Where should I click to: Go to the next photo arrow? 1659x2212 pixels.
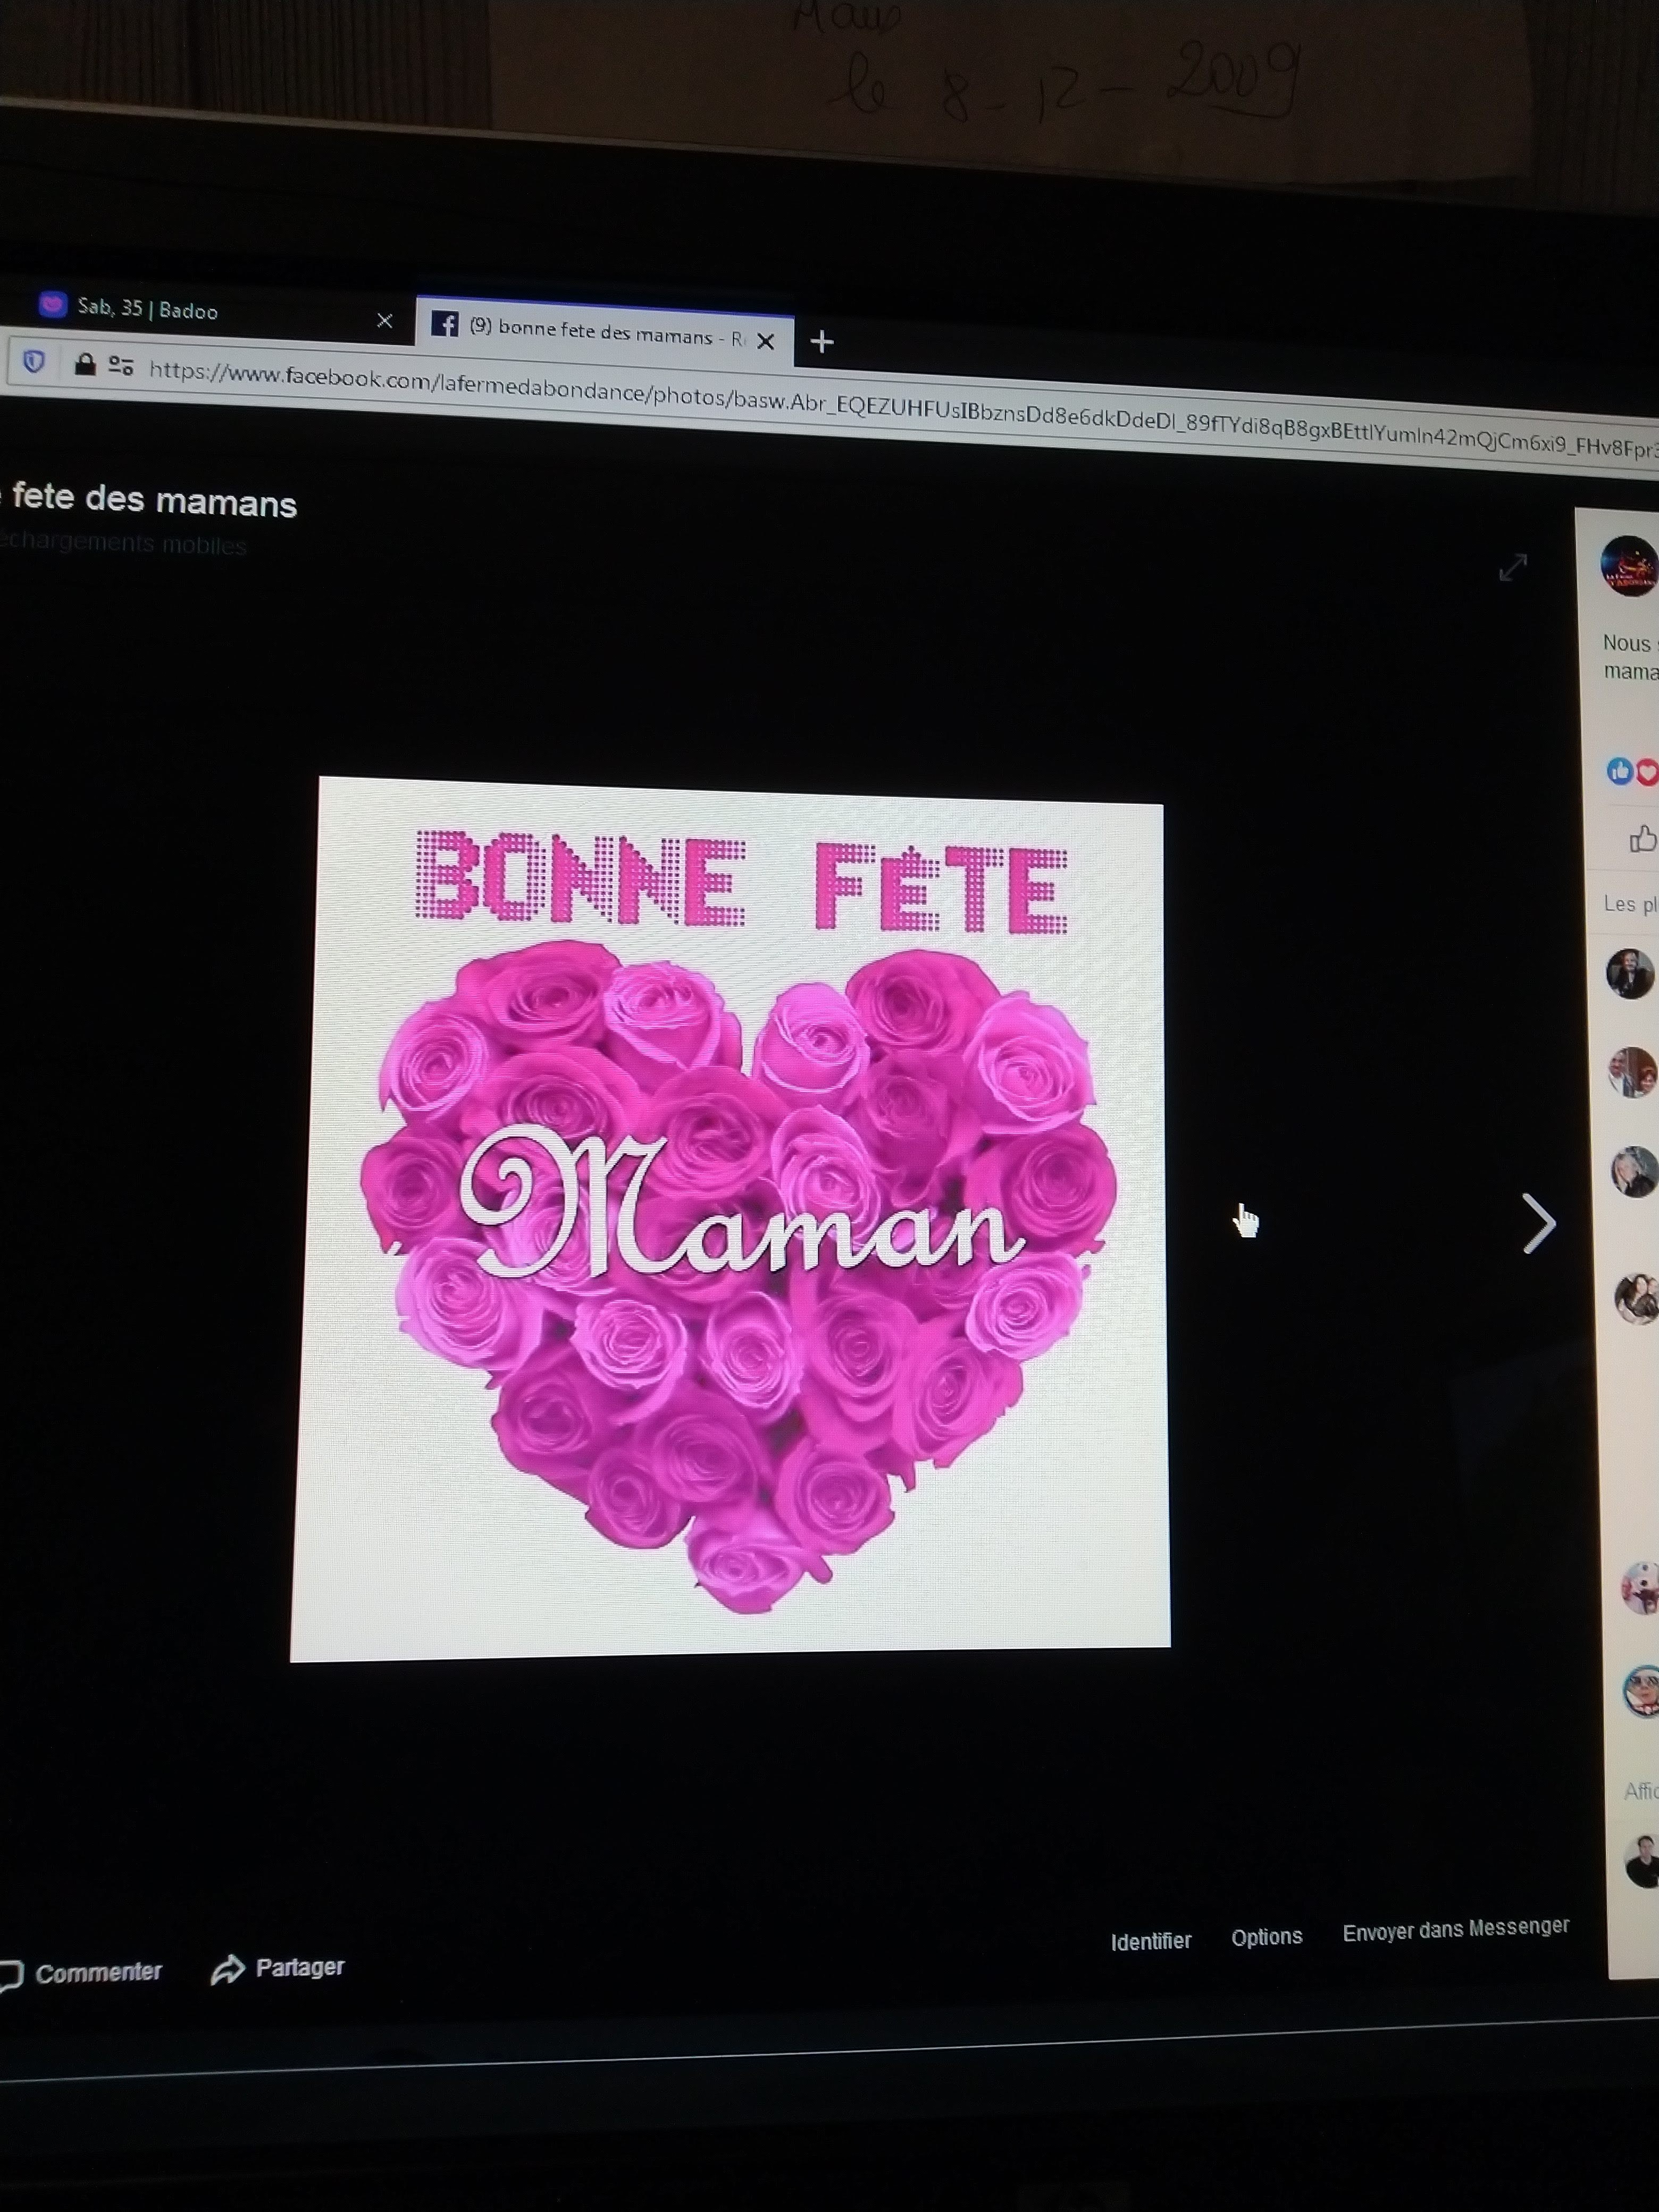point(1538,1222)
